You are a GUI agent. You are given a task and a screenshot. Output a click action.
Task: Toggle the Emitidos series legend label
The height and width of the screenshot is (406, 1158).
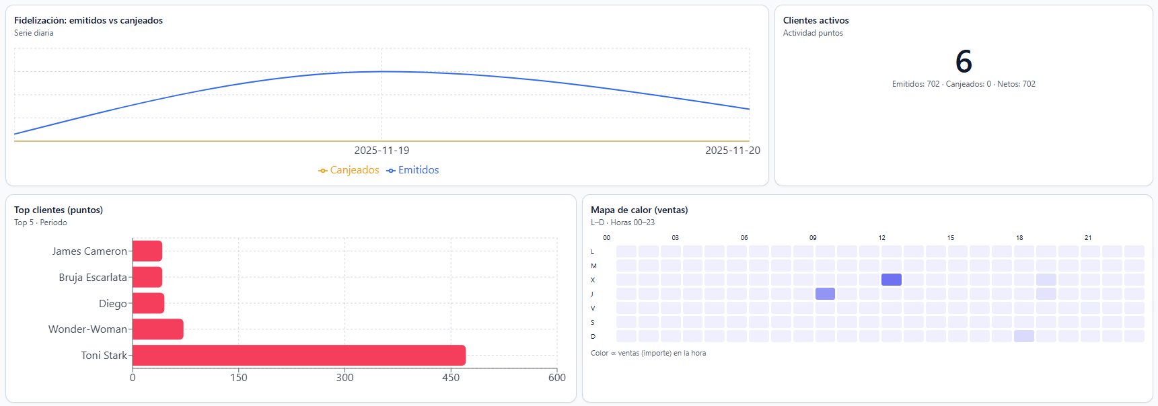[418, 170]
